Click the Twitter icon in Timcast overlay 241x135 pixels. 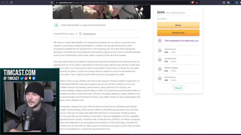pos(22,78)
